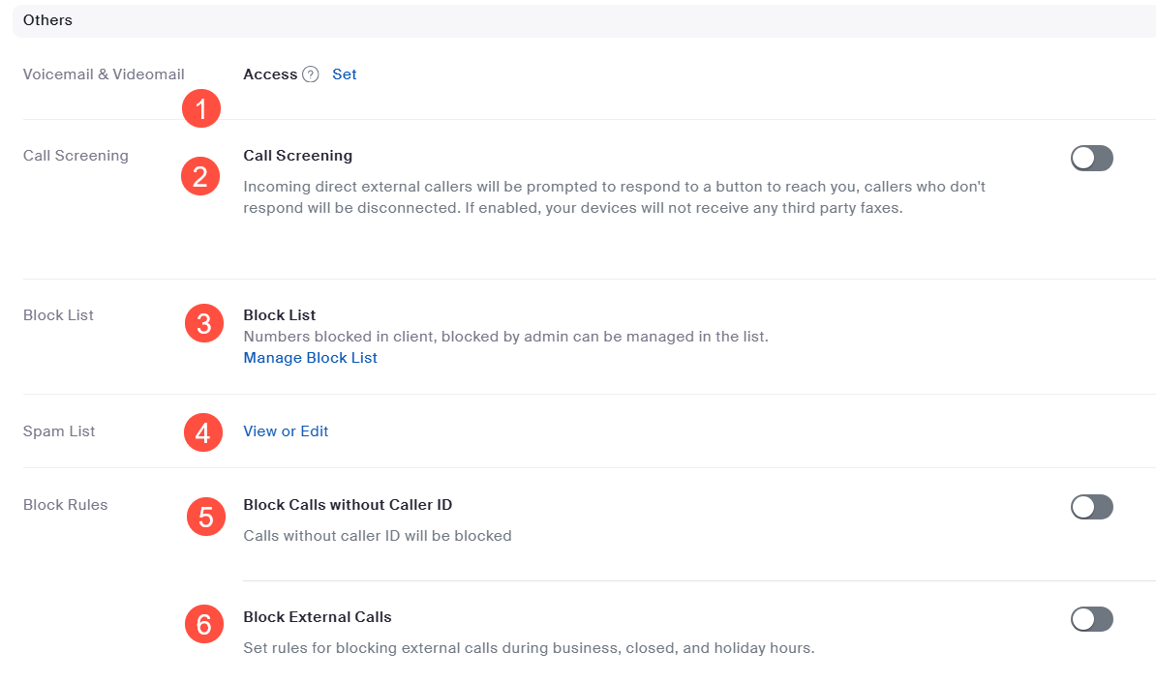The height and width of the screenshot is (682, 1156).
Task: Open Manage Block List
Action: coord(310,357)
